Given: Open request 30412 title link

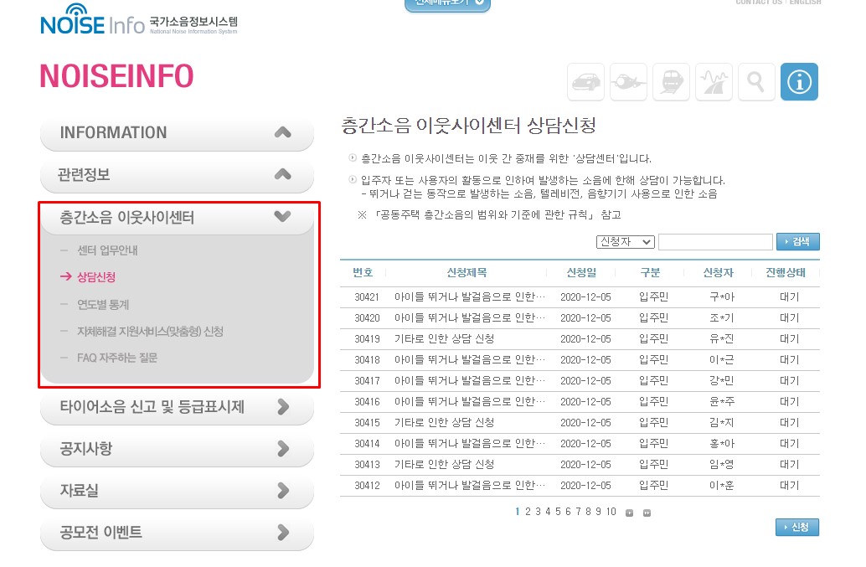Looking at the screenshot, I should pyautogui.click(x=470, y=486).
